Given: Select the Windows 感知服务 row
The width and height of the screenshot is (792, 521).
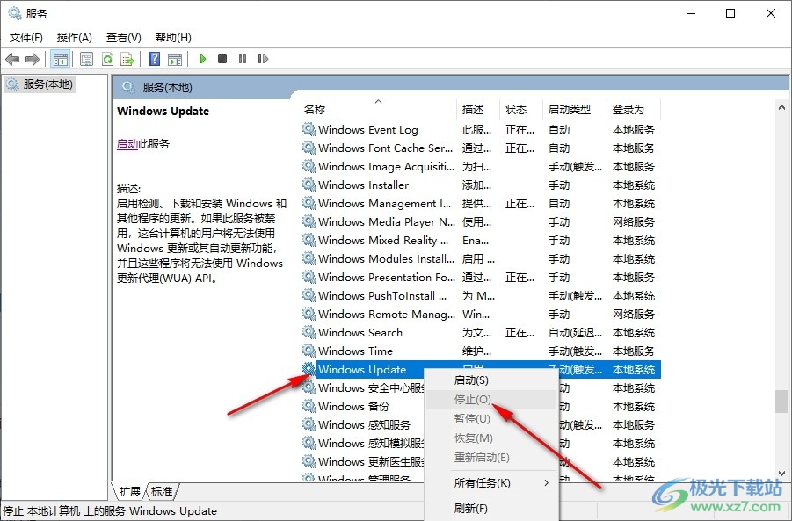Looking at the screenshot, I should click(364, 424).
